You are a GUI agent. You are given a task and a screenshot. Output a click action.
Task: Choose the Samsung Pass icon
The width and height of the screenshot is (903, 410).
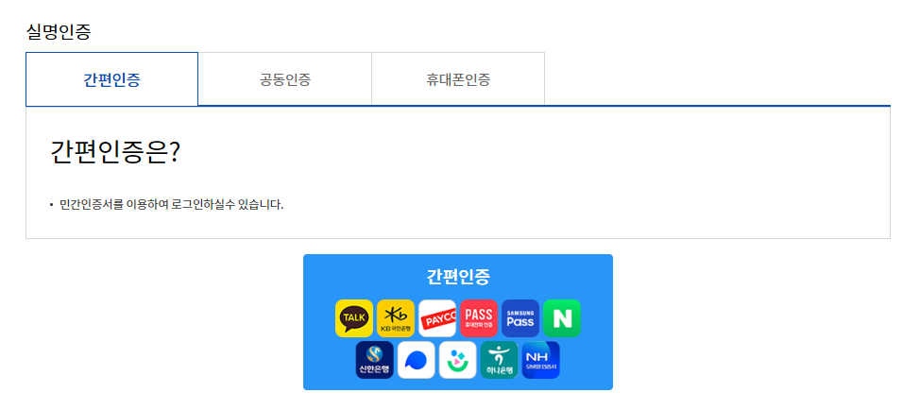click(520, 318)
